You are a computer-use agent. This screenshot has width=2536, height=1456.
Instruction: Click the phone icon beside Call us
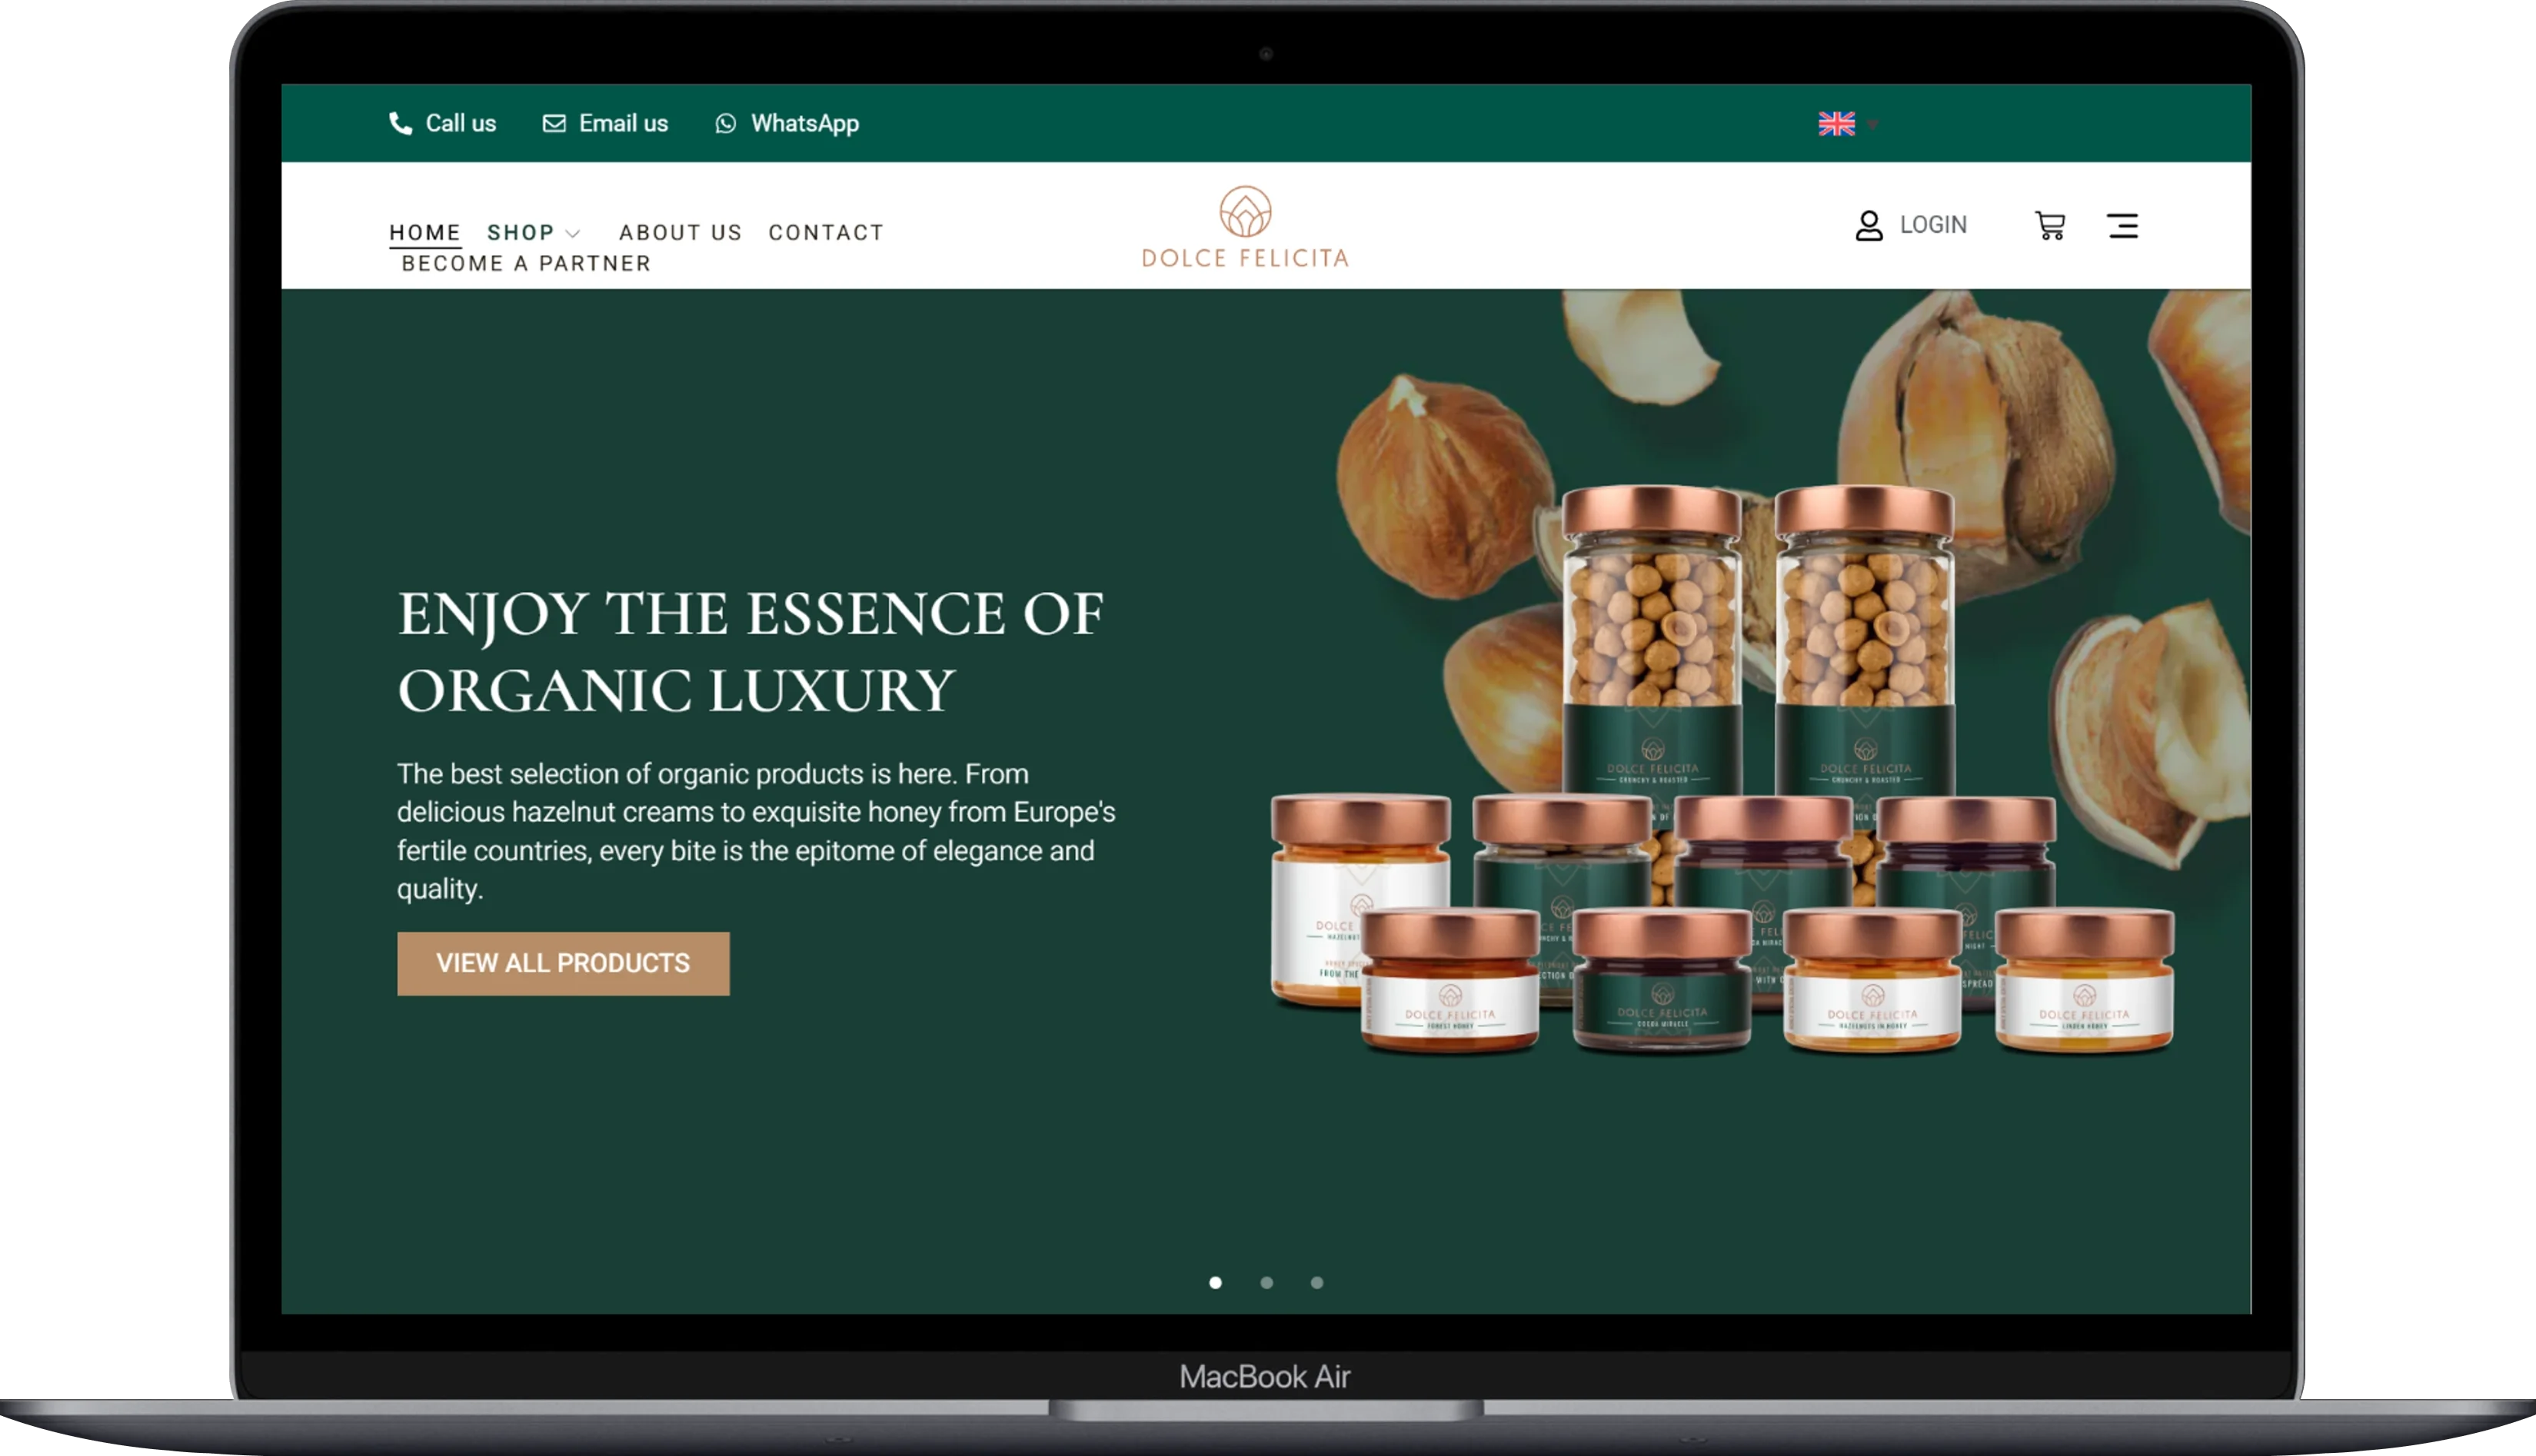400,123
